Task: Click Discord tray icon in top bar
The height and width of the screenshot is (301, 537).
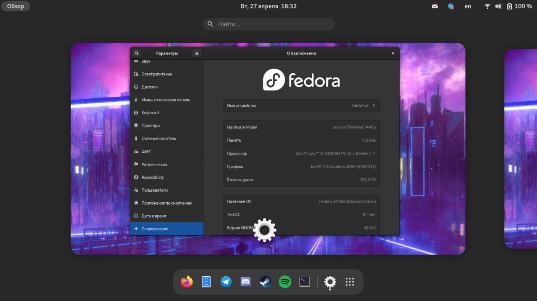Action: (x=435, y=6)
